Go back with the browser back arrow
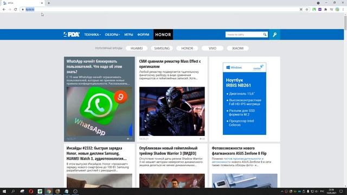Screen dimensions: 347x195 [4, 9]
